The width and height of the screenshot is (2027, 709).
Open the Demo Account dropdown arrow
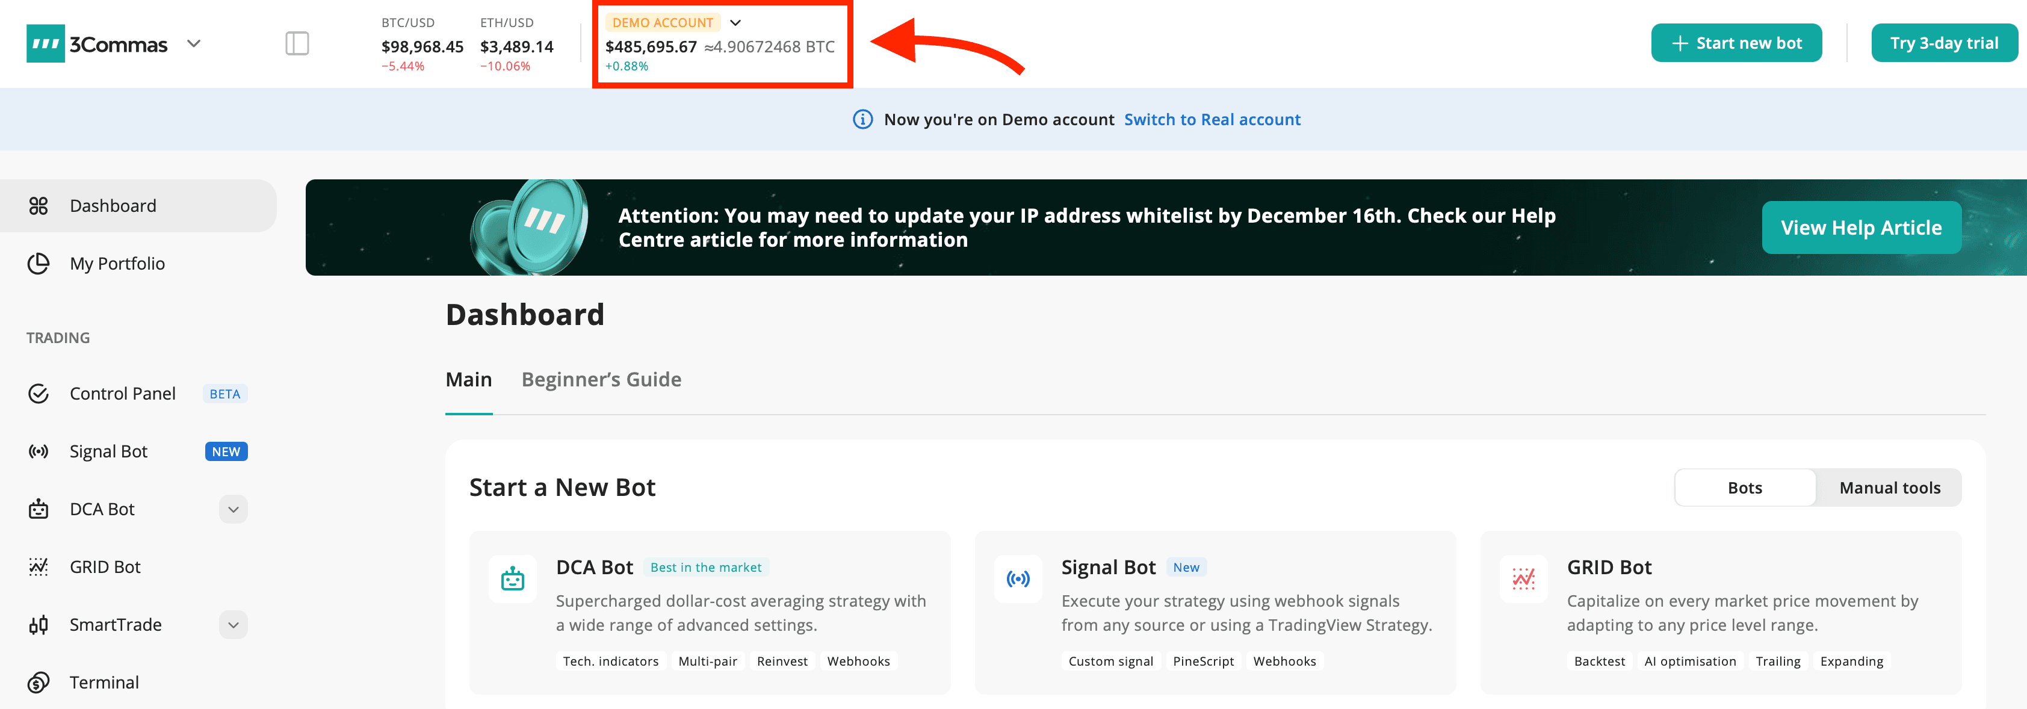point(735,23)
